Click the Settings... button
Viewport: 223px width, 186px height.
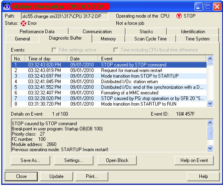[x=73, y=160]
